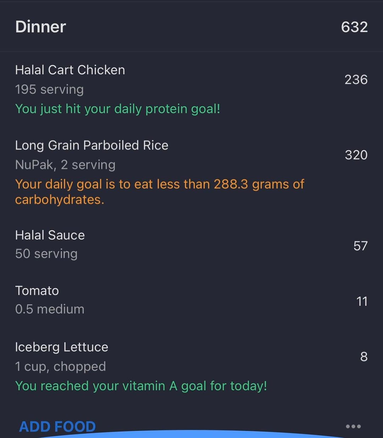383x438 pixels.
Task: Open the Iceberg Lettuce entry
Action: [61, 347]
